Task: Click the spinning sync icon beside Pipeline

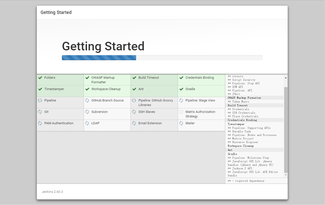Action: coord(40,100)
